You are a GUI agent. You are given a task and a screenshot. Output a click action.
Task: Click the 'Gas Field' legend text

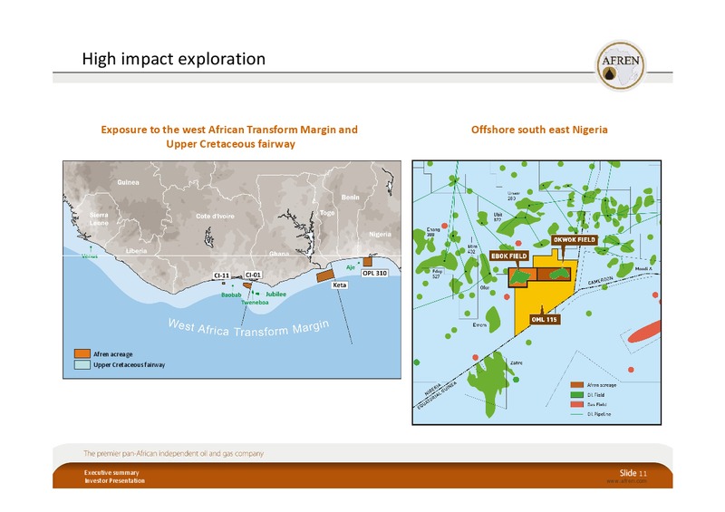[x=597, y=405]
